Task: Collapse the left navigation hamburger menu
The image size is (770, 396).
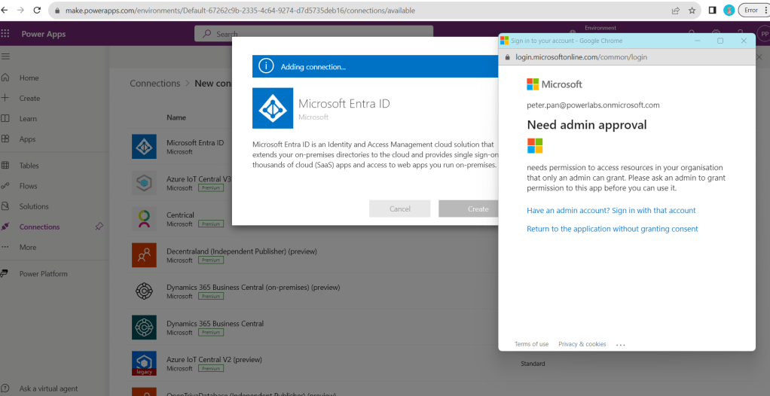Action: [x=6, y=56]
